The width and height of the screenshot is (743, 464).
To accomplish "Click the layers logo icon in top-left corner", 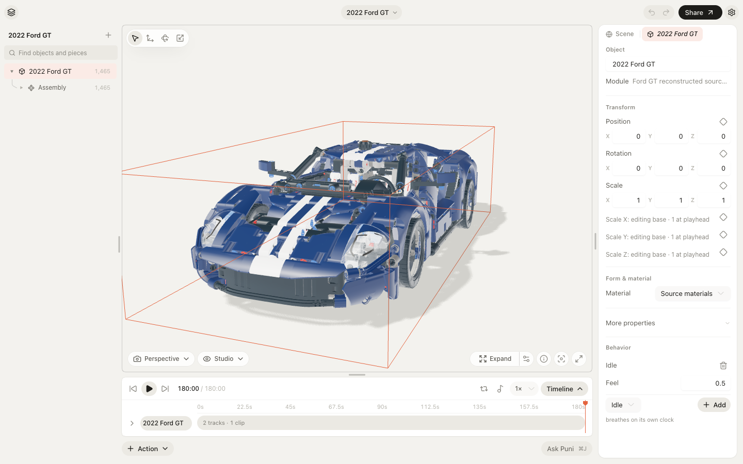I will coord(11,12).
